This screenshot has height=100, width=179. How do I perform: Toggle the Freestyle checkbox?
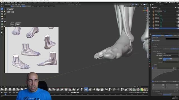[153, 47]
